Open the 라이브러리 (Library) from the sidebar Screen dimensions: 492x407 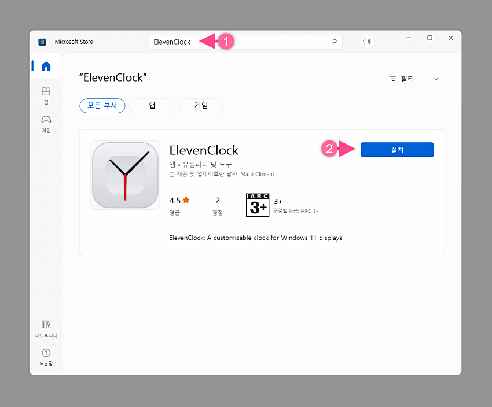coord(46,328)
